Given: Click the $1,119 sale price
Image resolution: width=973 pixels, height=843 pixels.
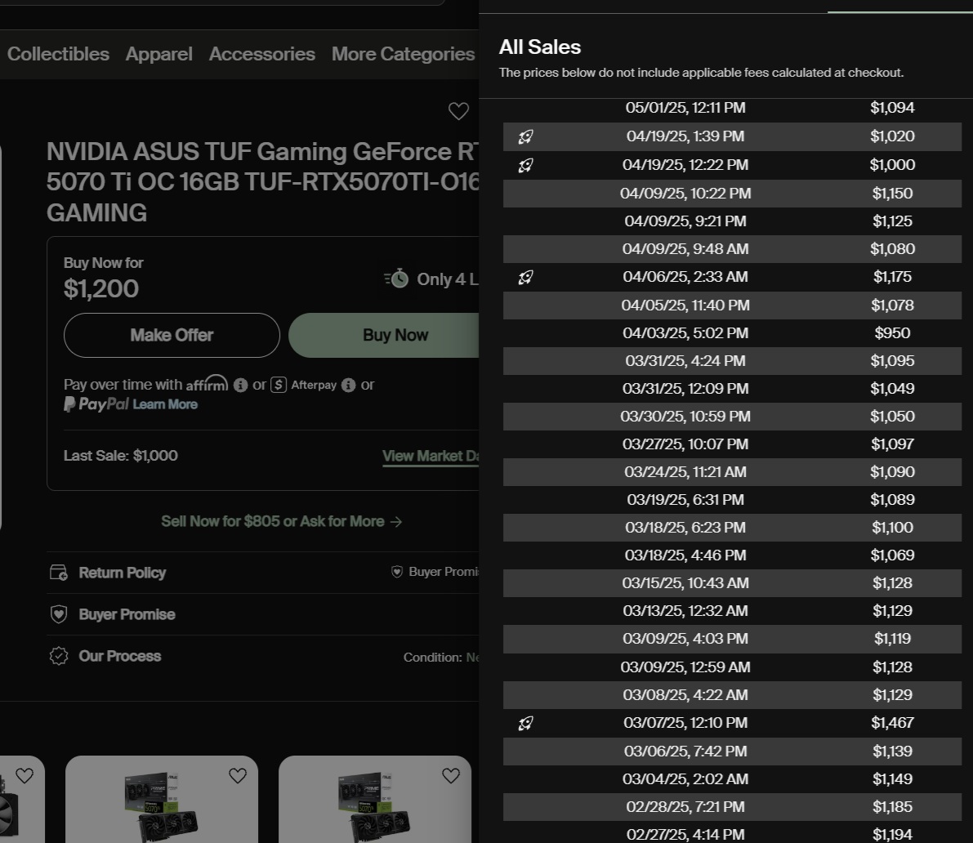Looking at the screenshot, I should [x=892, y=639].
